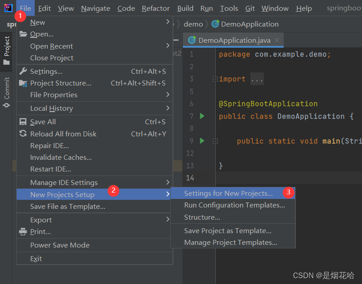Image resolution: width=362 pixels, height=284 pixels.
Task: Select Restart IDE... menu entry
Action: coord(95,169)
